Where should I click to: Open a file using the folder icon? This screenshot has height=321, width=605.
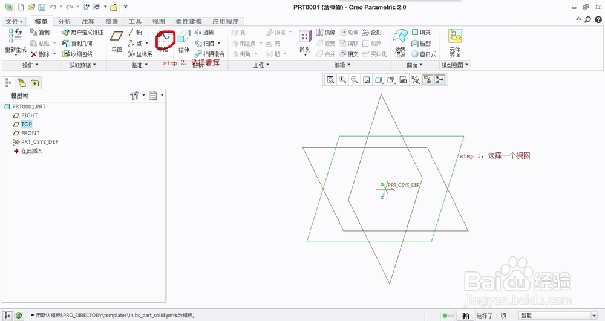coord(31,7)
